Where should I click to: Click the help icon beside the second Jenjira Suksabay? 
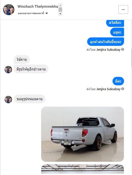click(x=123, y=89)
